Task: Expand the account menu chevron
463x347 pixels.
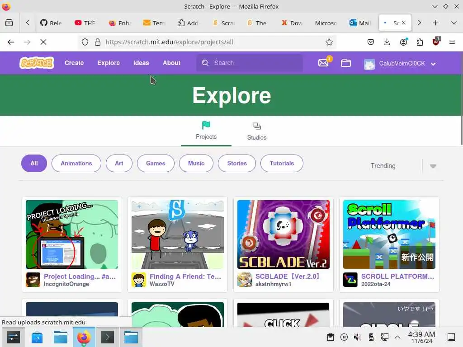Action: pyautogui.click(x=433, y=64)
